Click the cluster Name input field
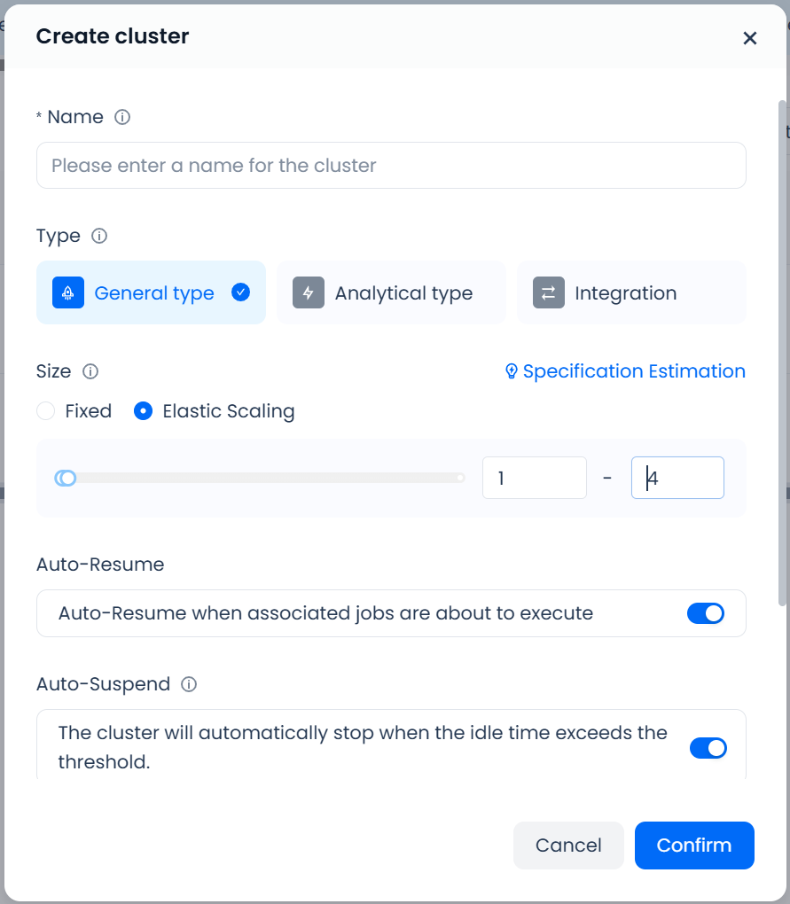Viewport: 790px width, 904px height. tap(391, 166)
